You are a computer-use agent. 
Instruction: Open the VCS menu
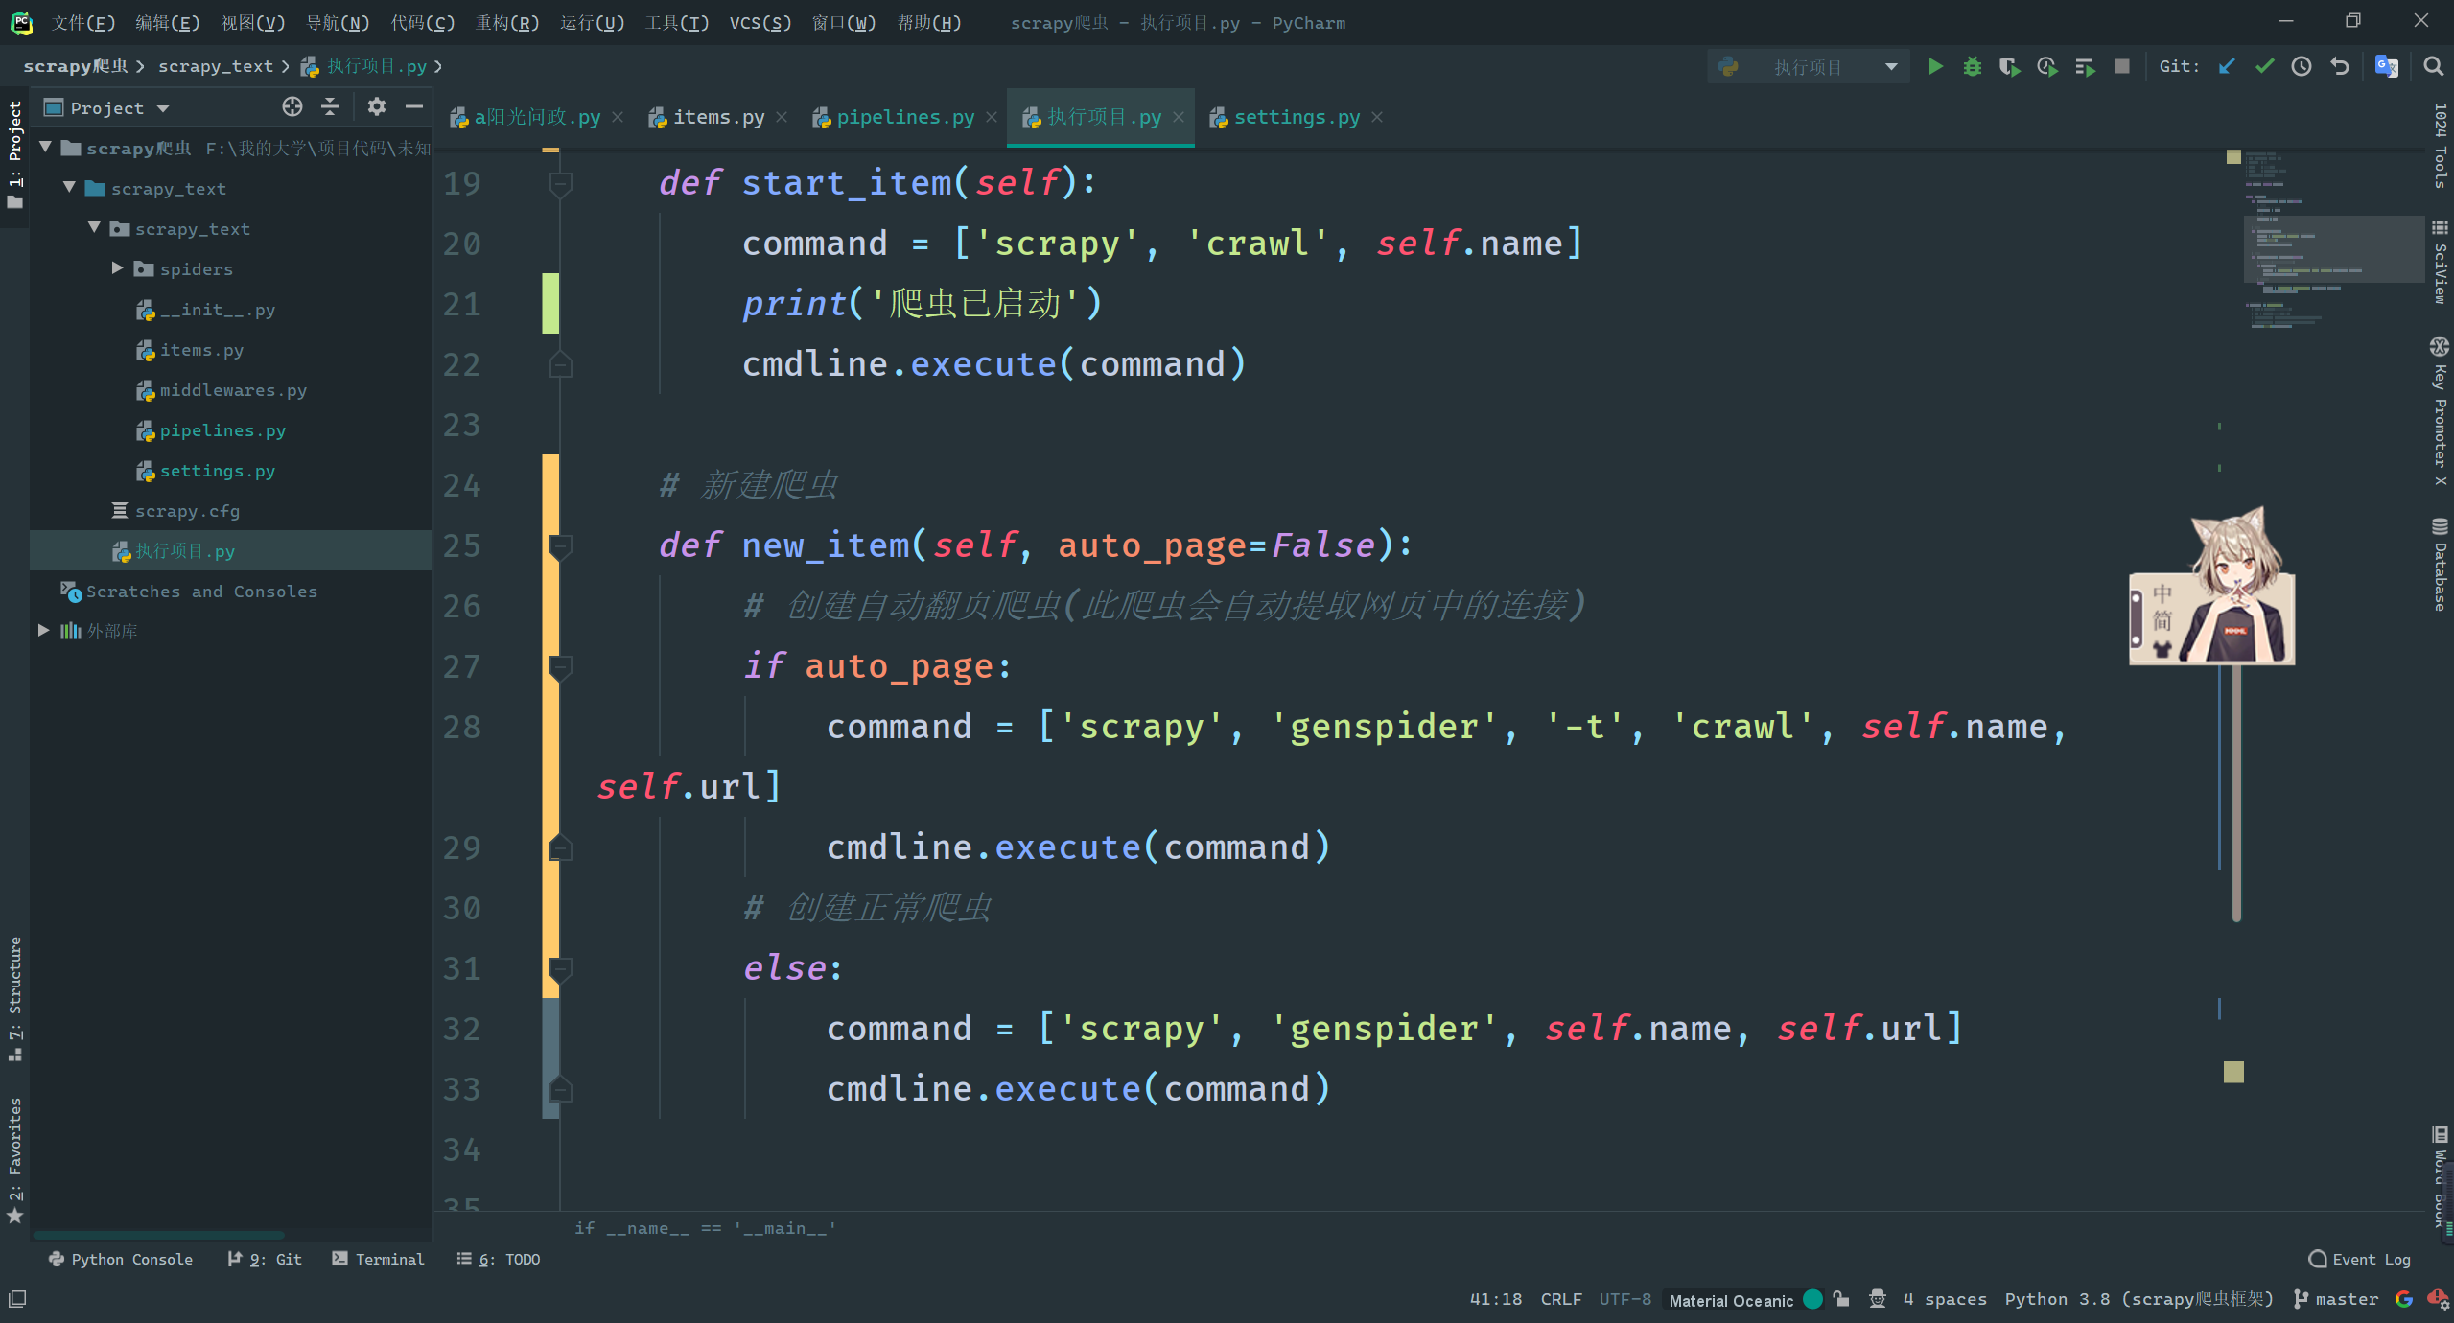click(x=760, y=22)
